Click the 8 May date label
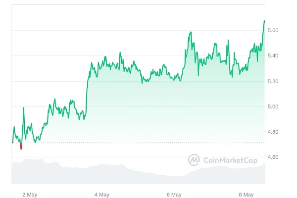The image size is (297, 198). point(246,195)
